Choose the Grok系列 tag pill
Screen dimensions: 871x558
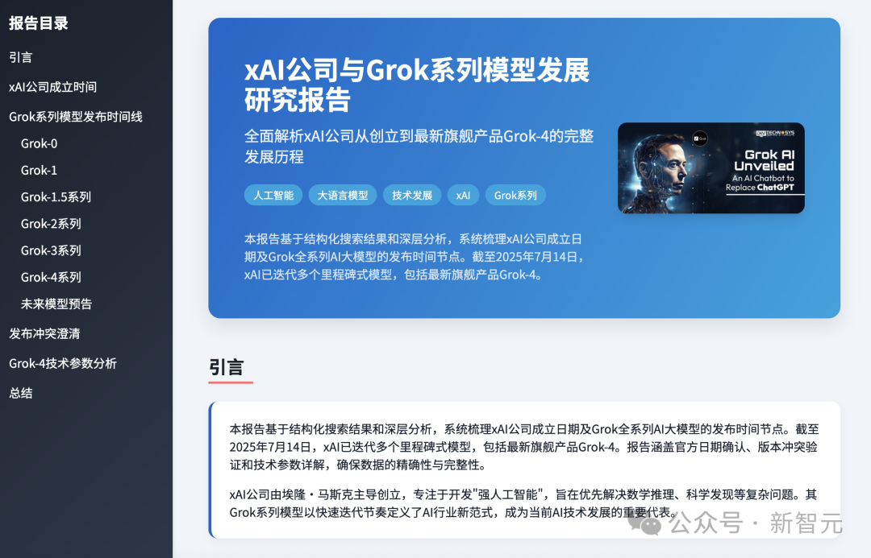pos(515,195)
